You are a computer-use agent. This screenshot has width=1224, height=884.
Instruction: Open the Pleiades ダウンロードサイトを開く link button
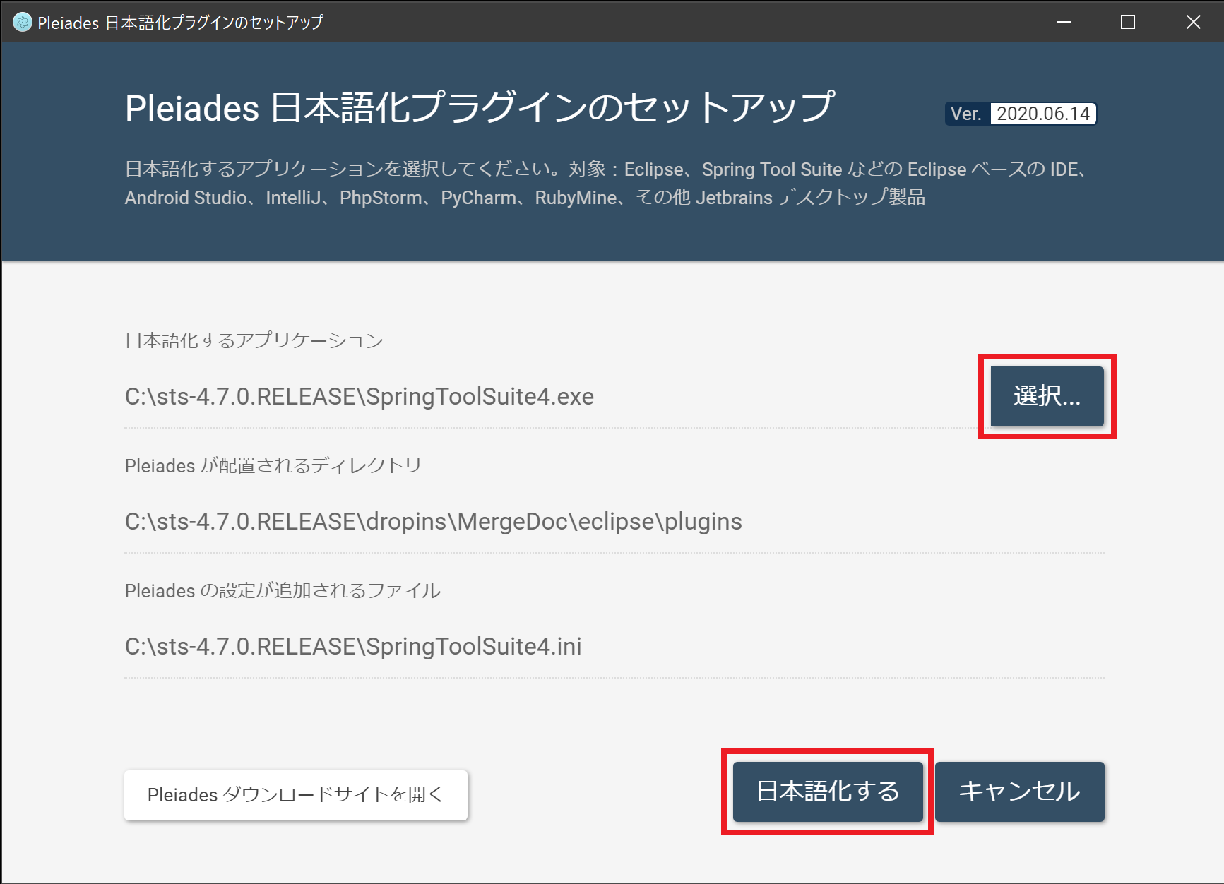(296, 795)
